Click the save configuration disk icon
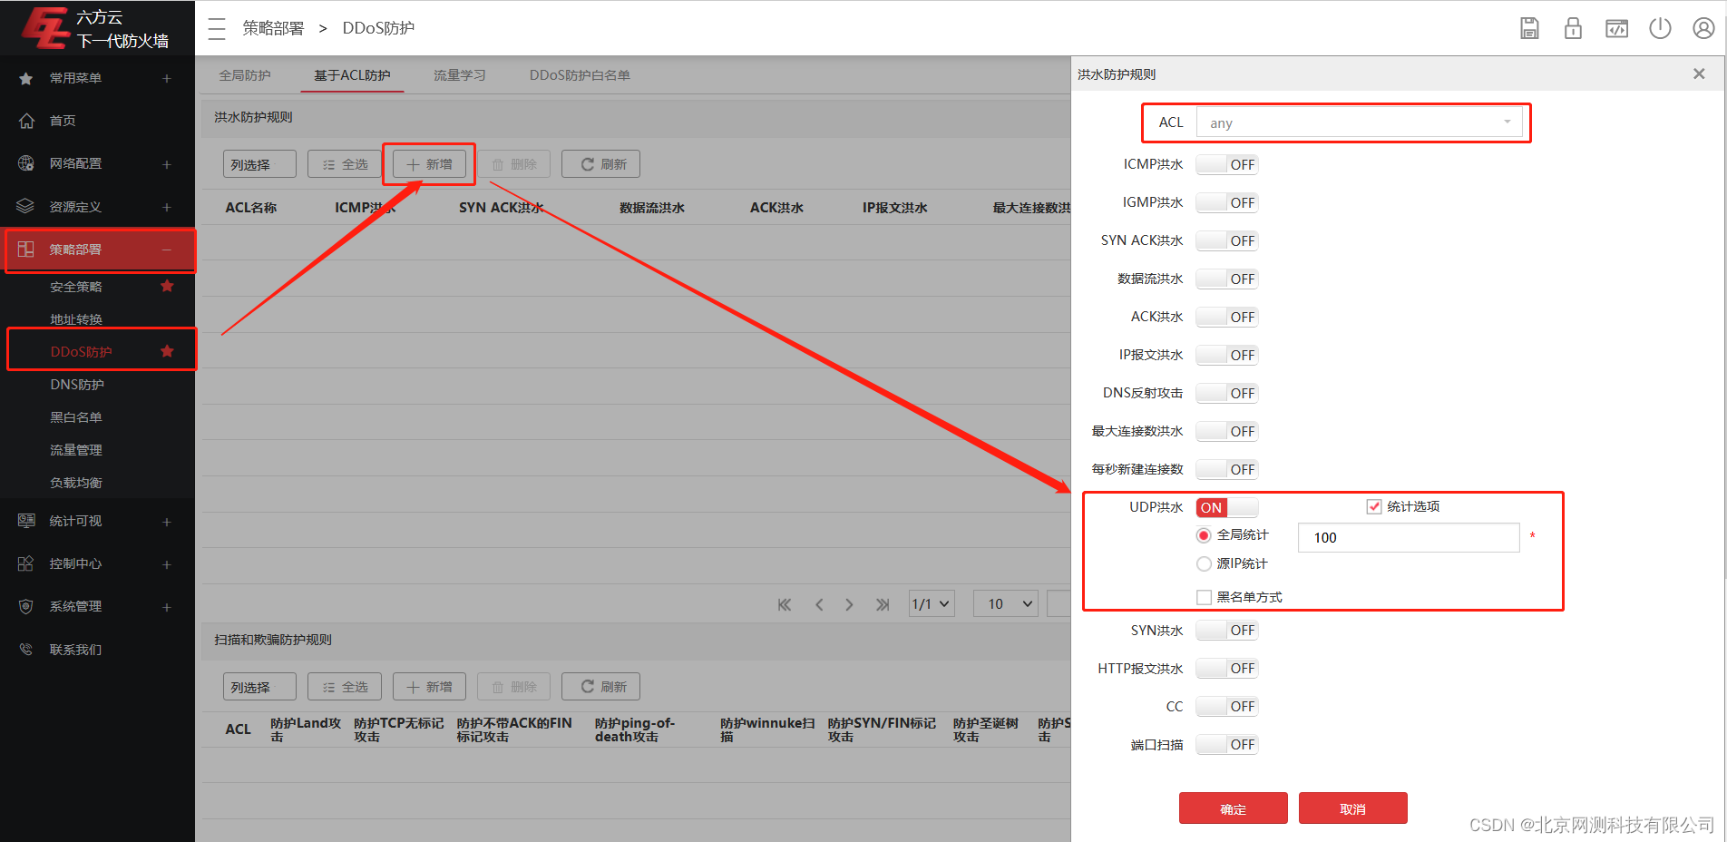The height and width of the screenshot is (842, 1727). click(1529, 28)
